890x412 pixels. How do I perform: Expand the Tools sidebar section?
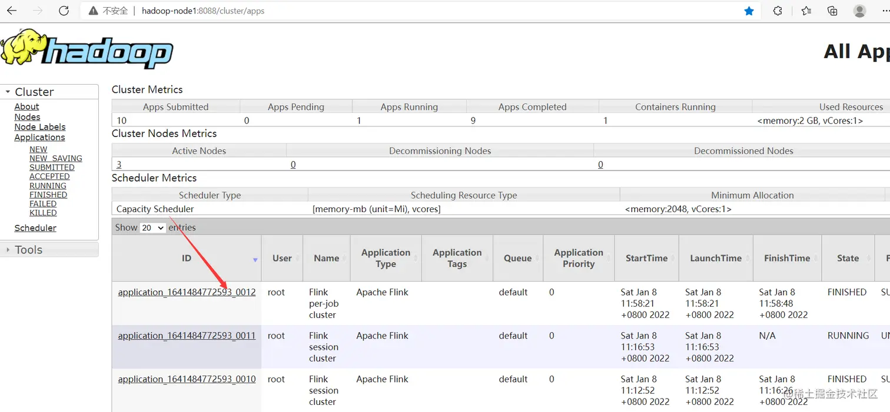tap(49, 250)
